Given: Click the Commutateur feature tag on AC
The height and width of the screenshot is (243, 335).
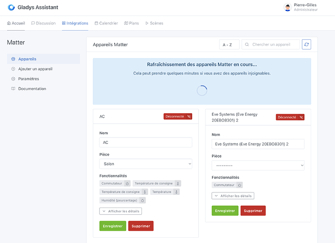Looking at the screenshot, I should click(115, 183).
